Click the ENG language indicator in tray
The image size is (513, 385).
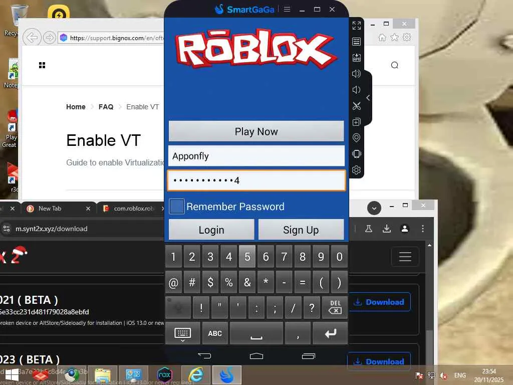coord(460,375)
